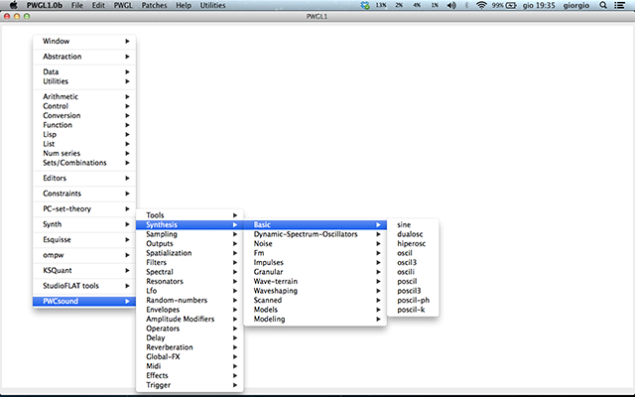Expand the Constraints submenu
The image size is (635, 397).
click(x=84, y=194)
